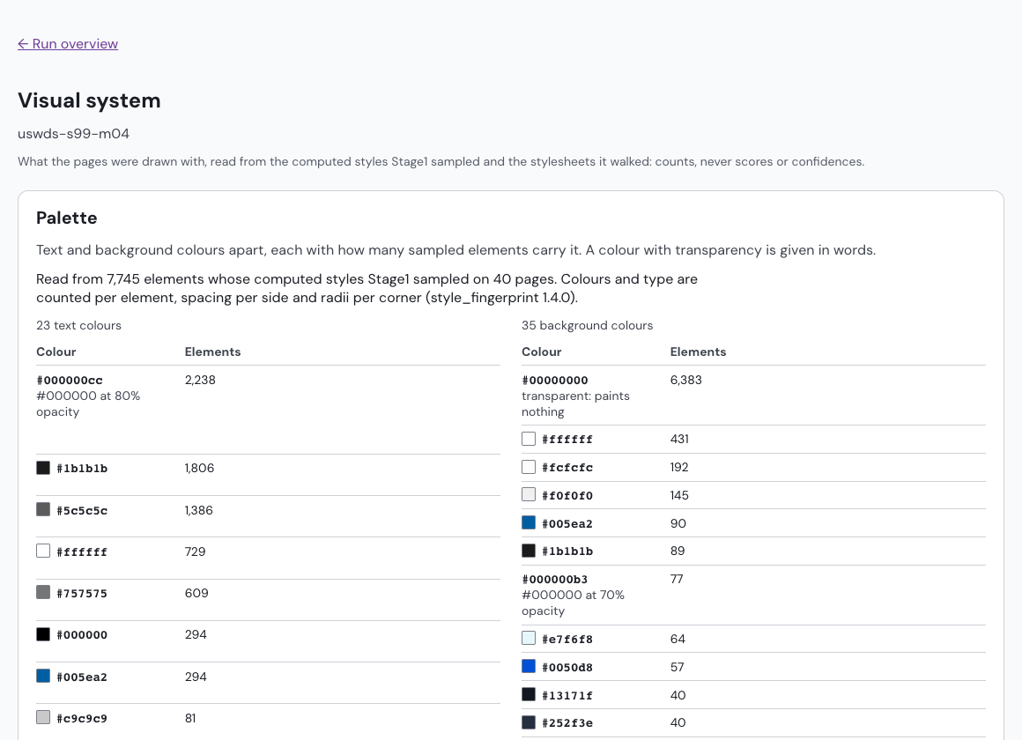Image resolution: width=1022 pixels, height=740 pixels.
Task: Click the #757575 text colour swatch
Action: 43,592
